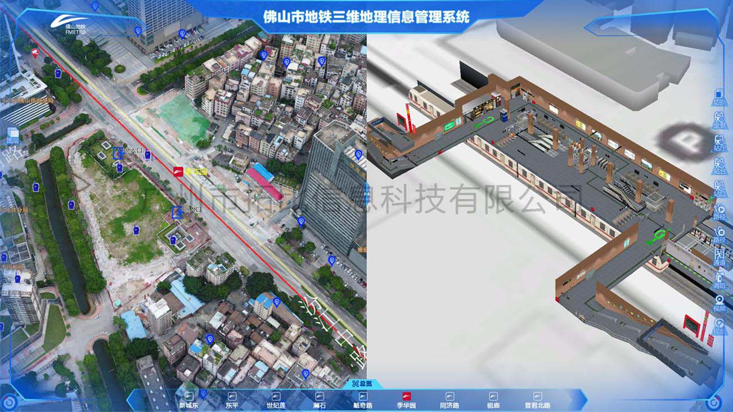Click the walkie-talkie marker directly below C入口 icon
This screenshot has height=412, width=733.
(x=120, y=167)
